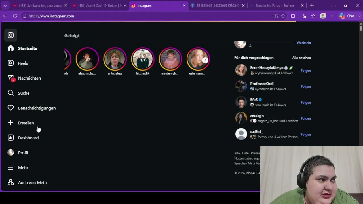The image size is (363, 204).
Task: Click the Erstellen plus icon
Action: [x=10, y=123]
